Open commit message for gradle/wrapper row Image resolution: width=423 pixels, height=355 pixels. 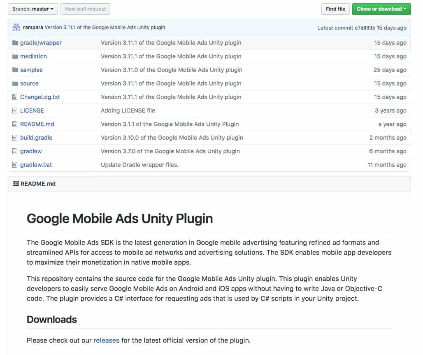coord(171,43)
